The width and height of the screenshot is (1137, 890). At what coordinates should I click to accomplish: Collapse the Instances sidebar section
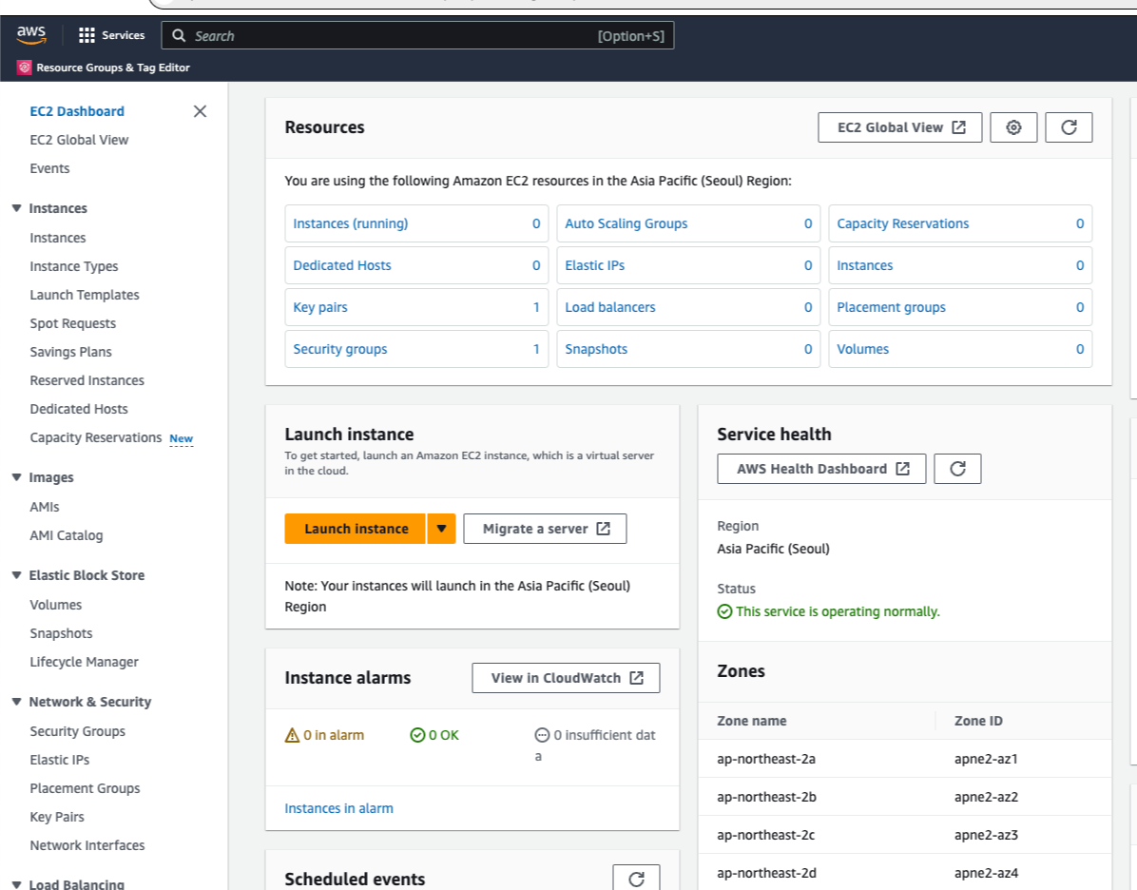coord(17,208)
